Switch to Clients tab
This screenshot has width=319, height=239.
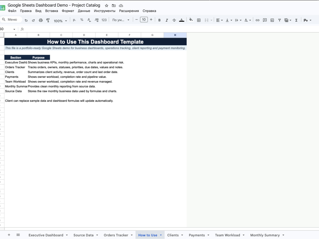pos(173,235)
